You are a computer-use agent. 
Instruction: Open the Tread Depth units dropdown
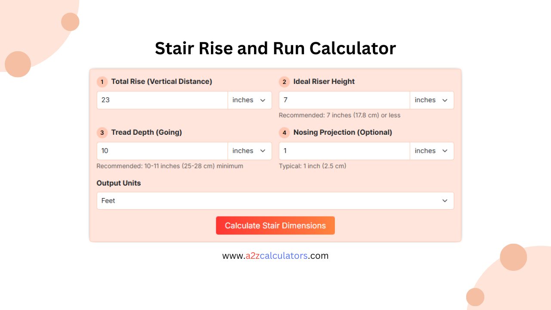pyautogui.click(x=250, y=151)
